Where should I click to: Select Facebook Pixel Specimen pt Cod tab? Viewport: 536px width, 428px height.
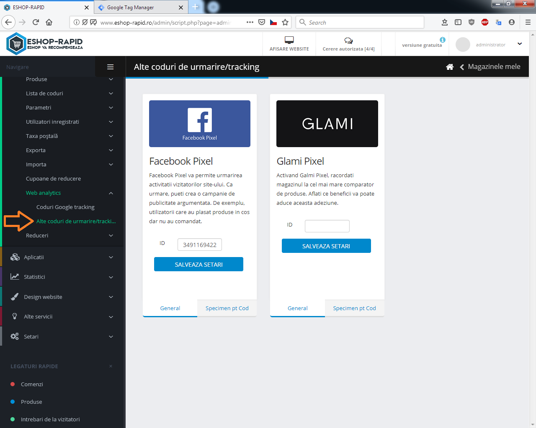(x=227, y=308)
